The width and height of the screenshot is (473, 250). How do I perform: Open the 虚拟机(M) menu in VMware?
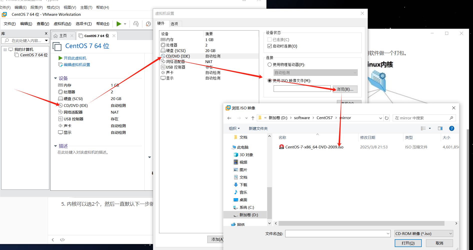(63, 24)
